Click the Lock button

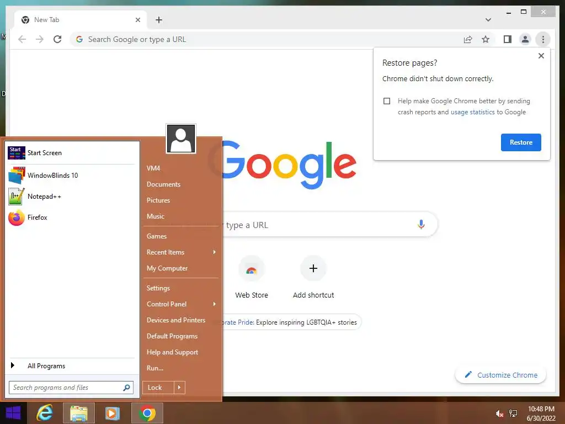(158, 388)
